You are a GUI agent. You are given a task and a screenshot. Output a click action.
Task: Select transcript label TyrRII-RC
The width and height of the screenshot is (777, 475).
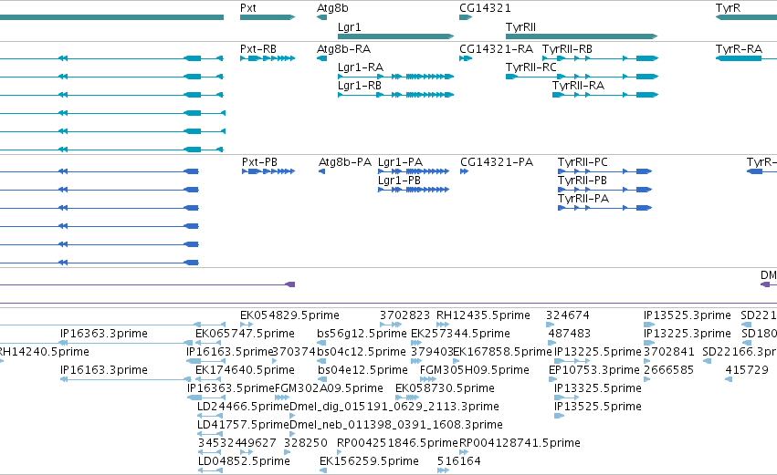pos(530,67)
